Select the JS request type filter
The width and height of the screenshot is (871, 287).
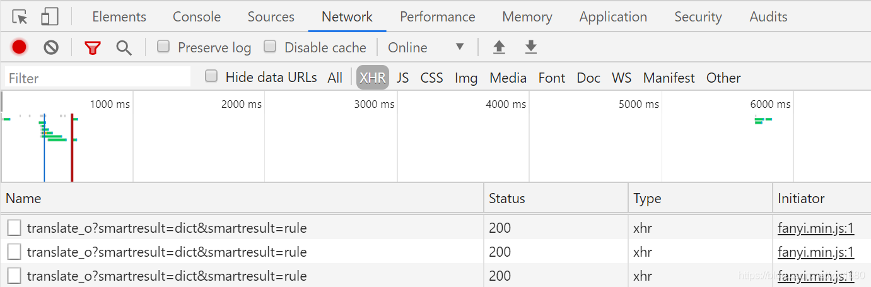point(402,78)
